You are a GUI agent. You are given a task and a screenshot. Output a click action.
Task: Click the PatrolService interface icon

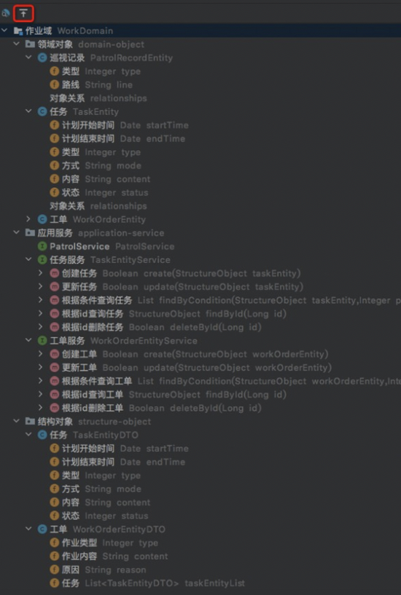point(42,246)
